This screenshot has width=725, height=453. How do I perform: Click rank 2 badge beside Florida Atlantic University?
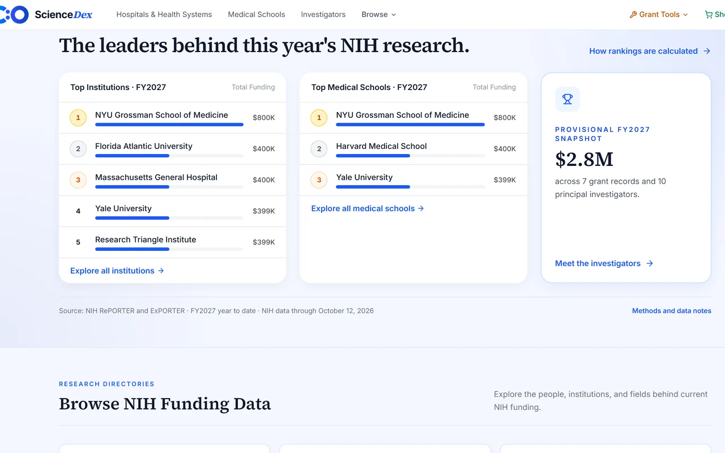[x=78, y=149]
